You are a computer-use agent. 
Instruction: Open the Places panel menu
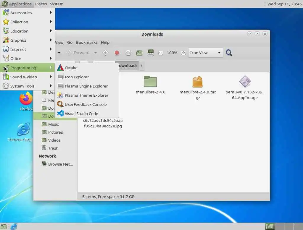41,4
